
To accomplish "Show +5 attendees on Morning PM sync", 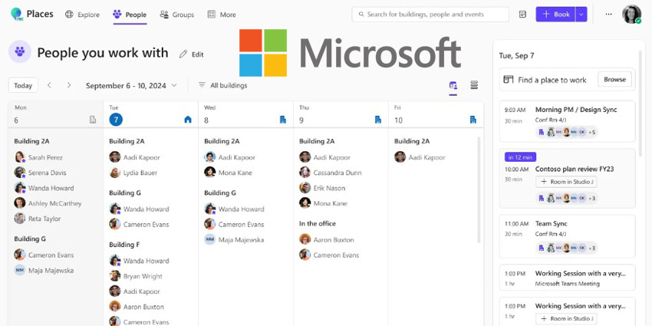I will point(592,133).
